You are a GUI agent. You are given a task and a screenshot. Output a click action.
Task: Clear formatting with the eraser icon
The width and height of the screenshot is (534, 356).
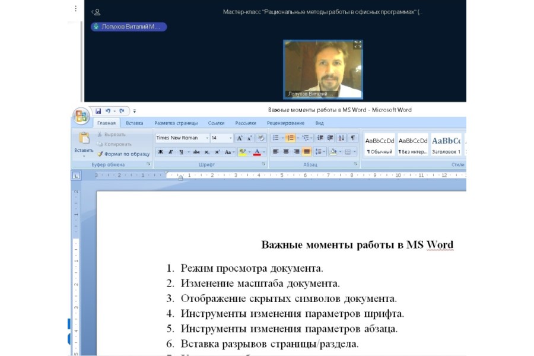coord(261,138)
